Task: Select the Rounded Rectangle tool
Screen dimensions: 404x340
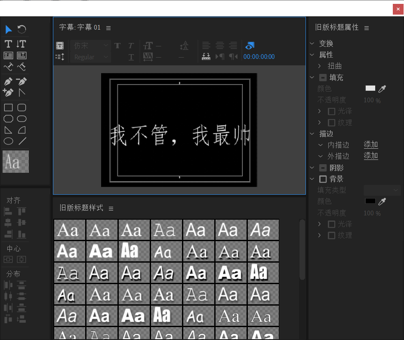Action: pyautogui.click(x=22, y=107)
